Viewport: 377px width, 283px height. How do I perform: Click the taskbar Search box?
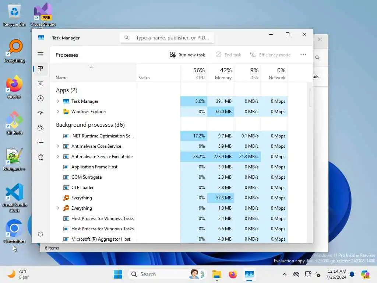(168, 274)
